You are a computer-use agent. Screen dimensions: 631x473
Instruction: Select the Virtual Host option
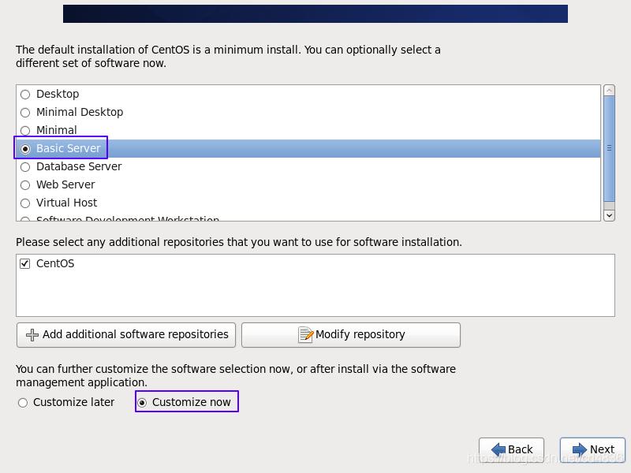pos(25,203)
